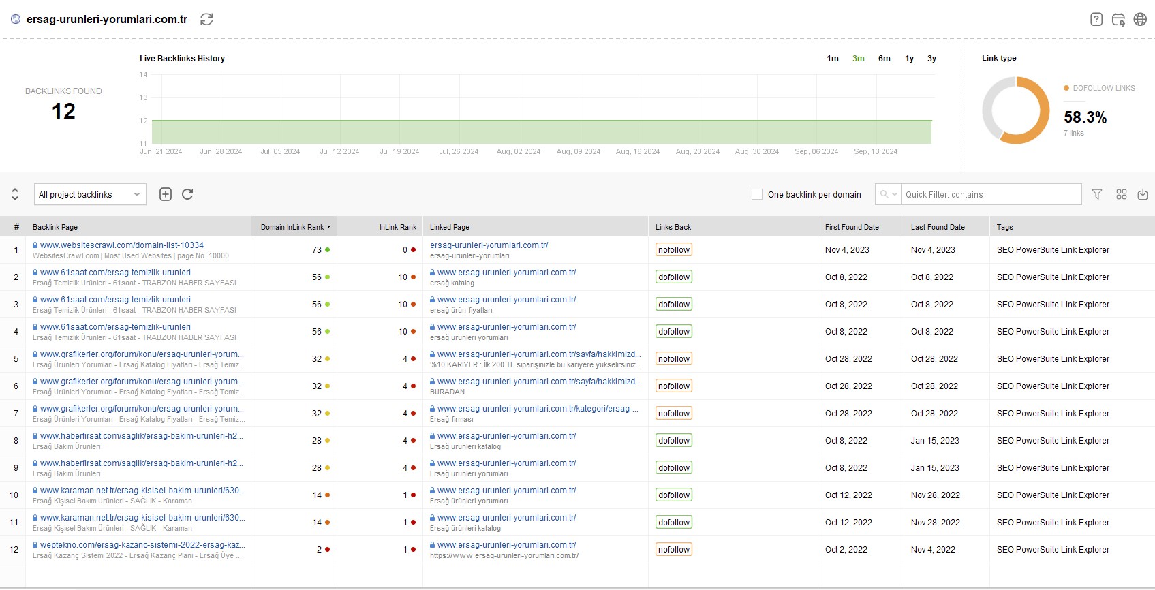1155x590 pixels.
Task: Open the sayfa/hakkimizd linked page in row 5
Action: [x=539, y=354]
